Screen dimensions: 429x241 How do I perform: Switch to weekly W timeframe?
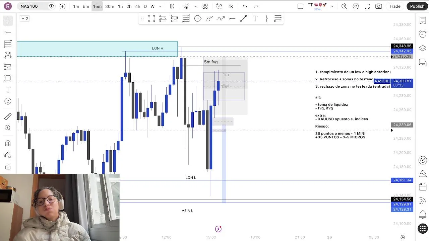152,6
